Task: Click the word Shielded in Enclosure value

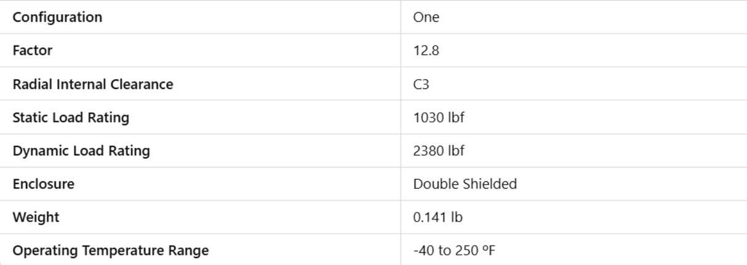Action: (x=491, y=183)
